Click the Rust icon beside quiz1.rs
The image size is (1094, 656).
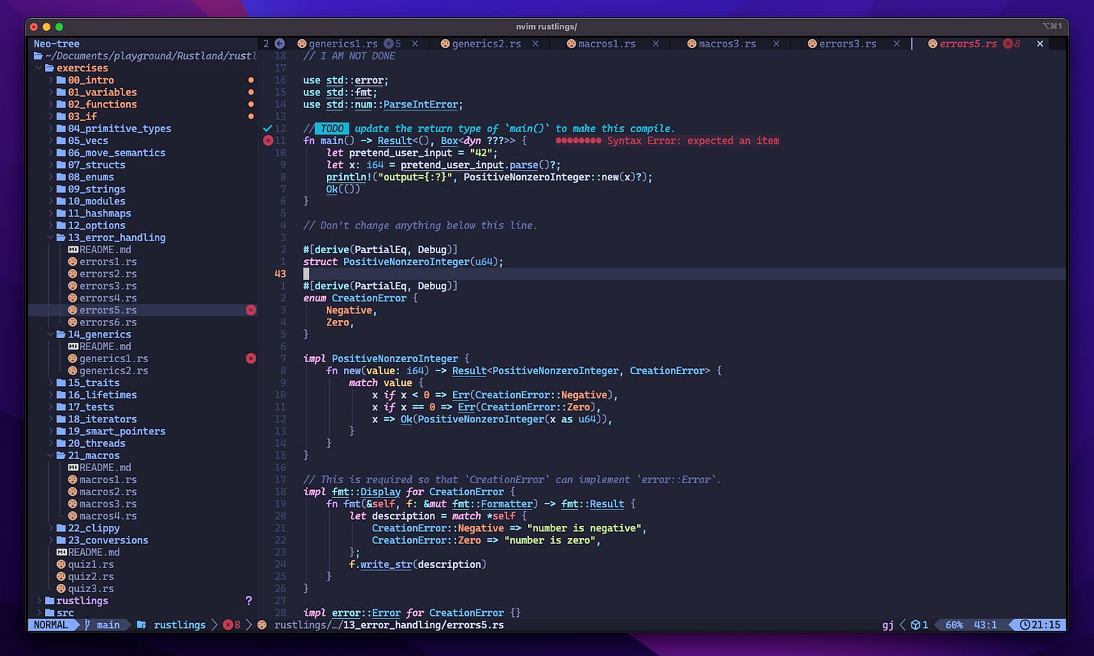tap(62, 564)
